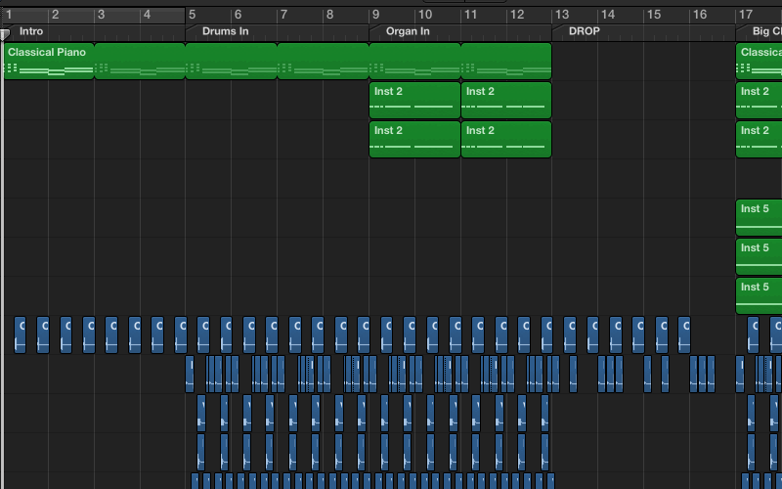This screenshot has height=489, width=782.
Task: Select the Classical Piano region at bar 17
Action: pos(760,61)
